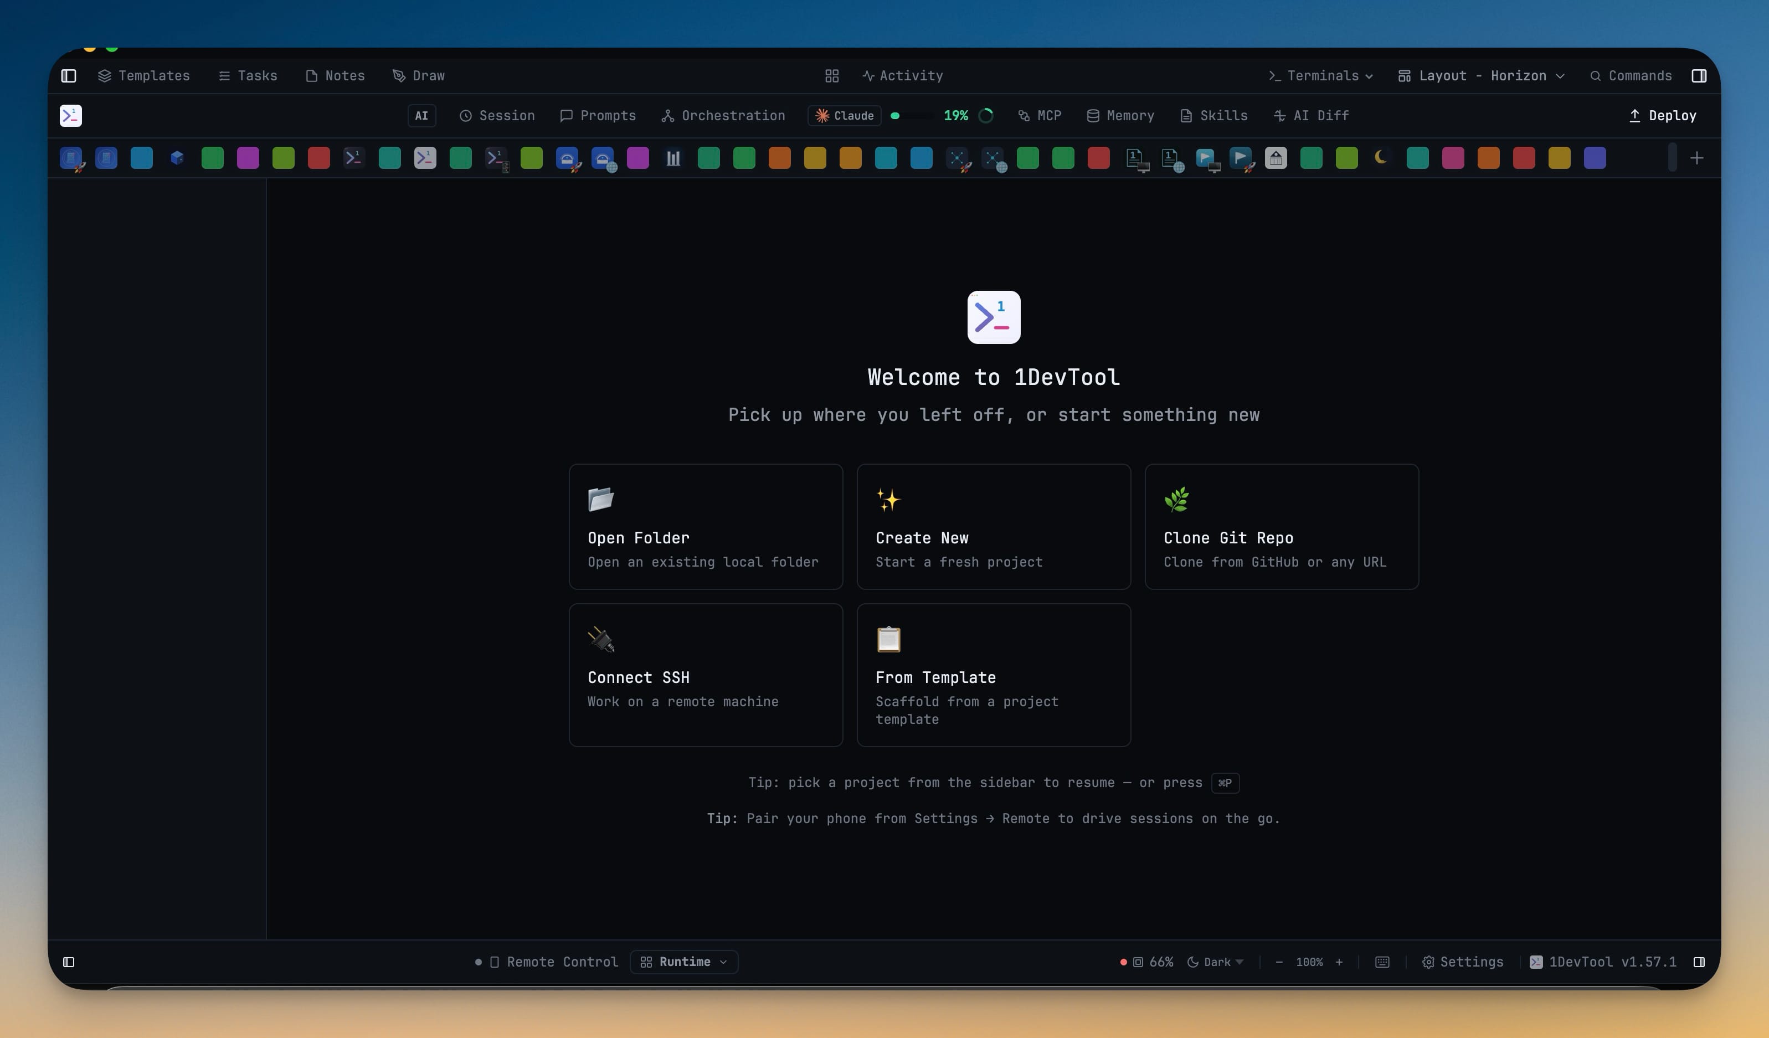Select the flag icon with rocket badge
Viewport: 1769px width, 1038px height.
pyautogui.click(x=1241, y=158)
